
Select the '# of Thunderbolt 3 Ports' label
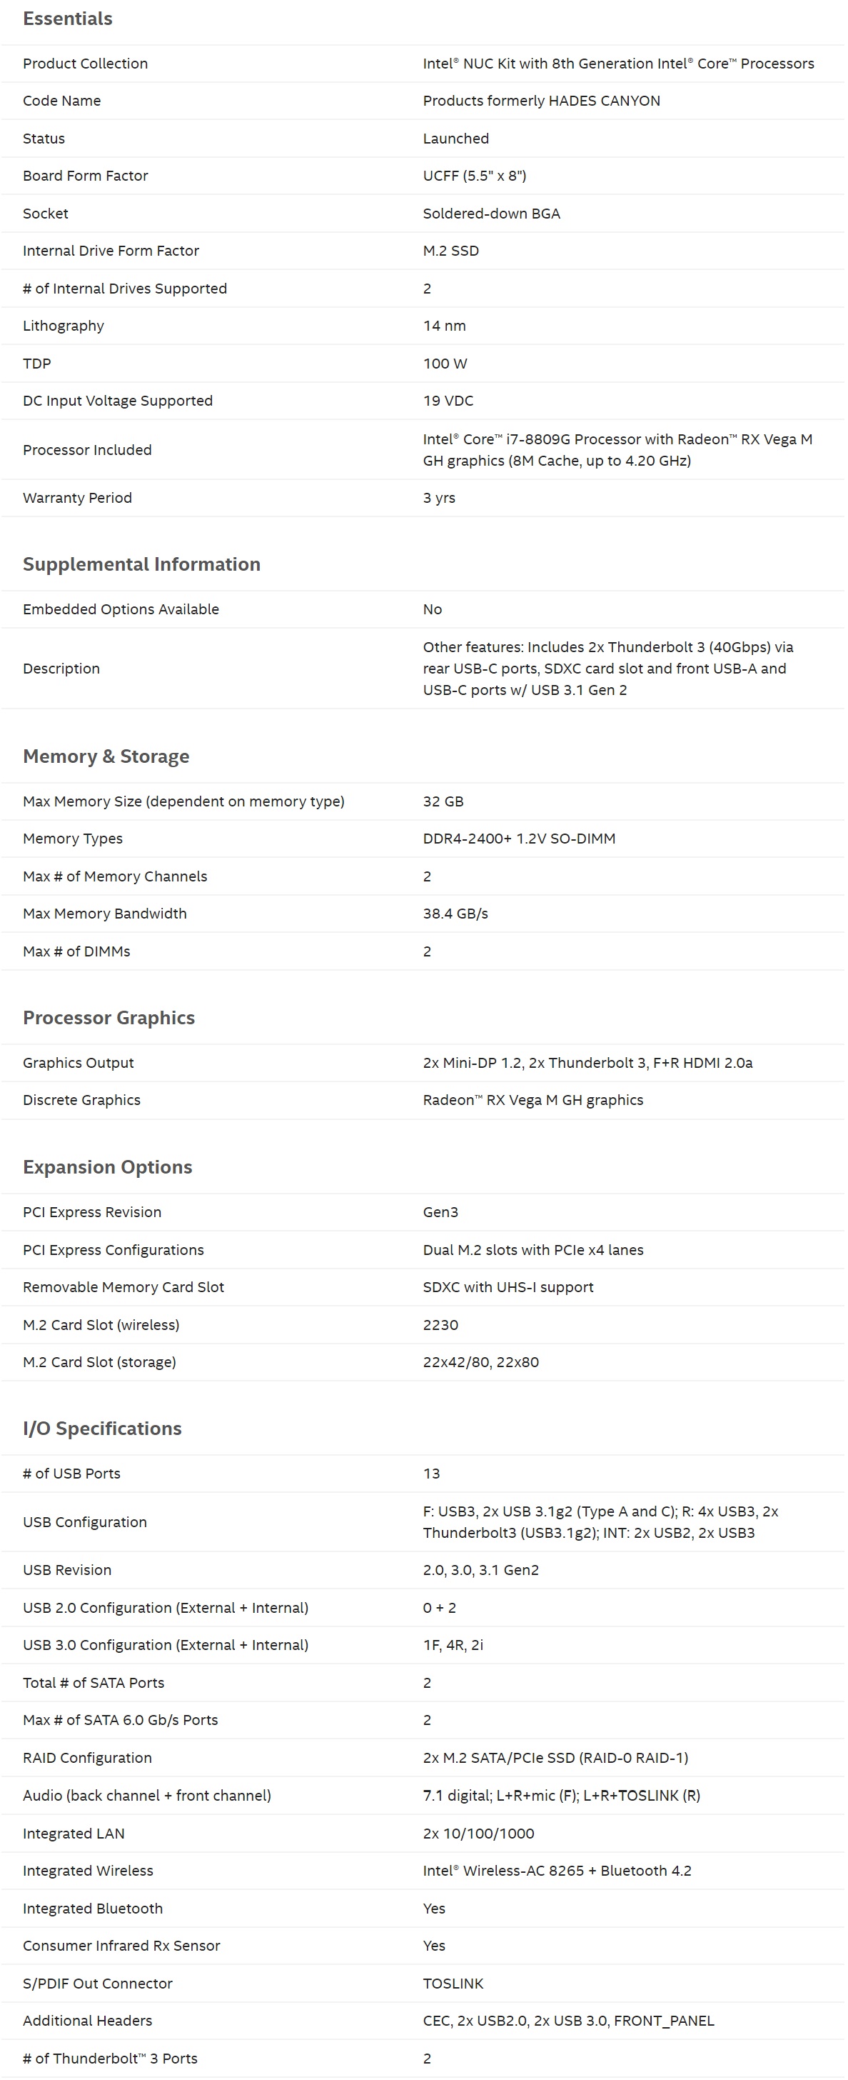[x=110, y=2058]
